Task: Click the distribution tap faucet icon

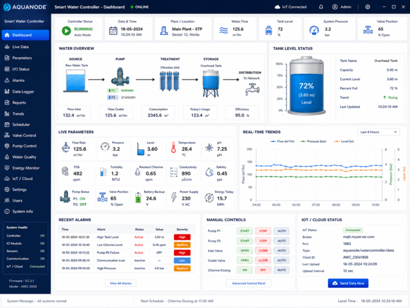Action: [253, 89]
